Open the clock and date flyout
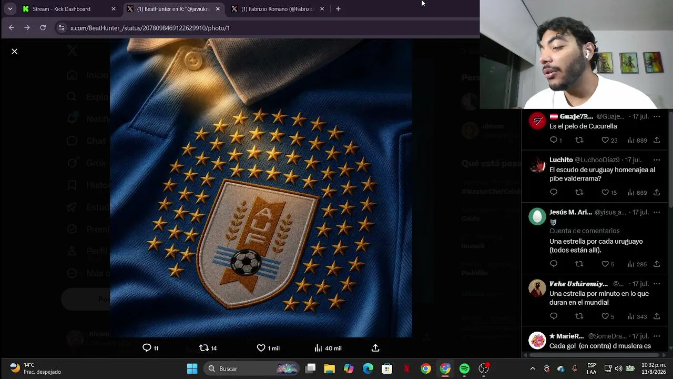673x379 pixels. tap(654, 368)
